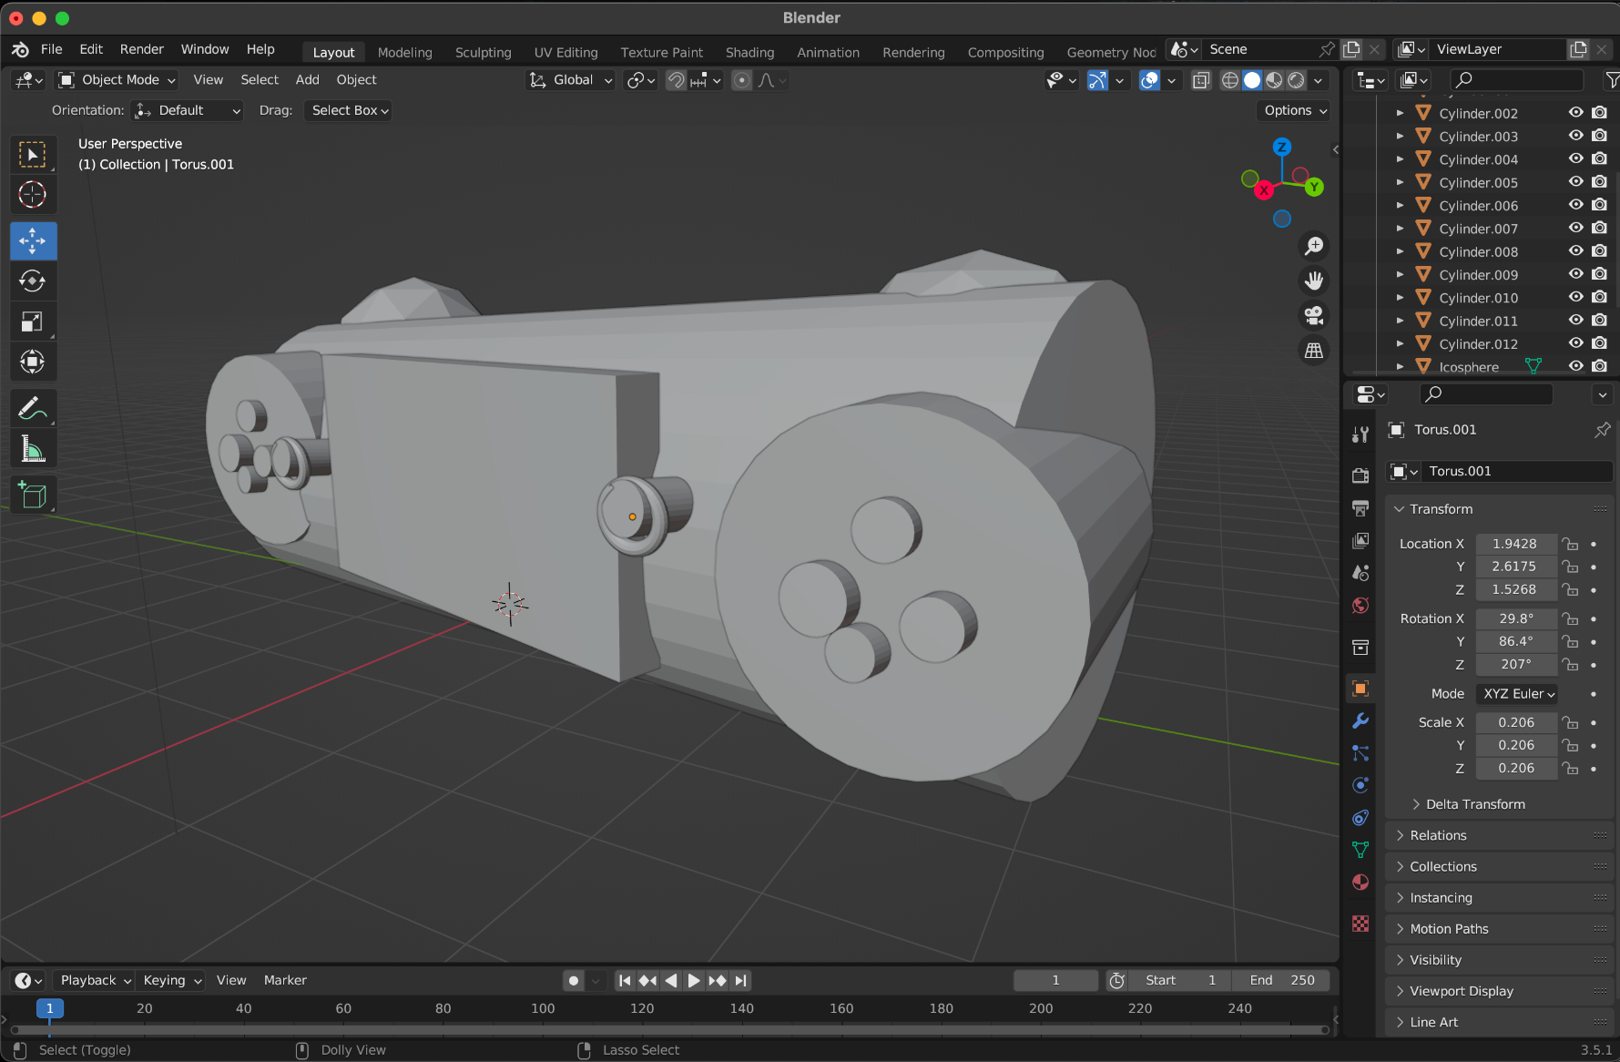Choose the Add Cube tool
Image resolution: width=1620 pixels, height=1062 pixels.
(x=33, y=495)
